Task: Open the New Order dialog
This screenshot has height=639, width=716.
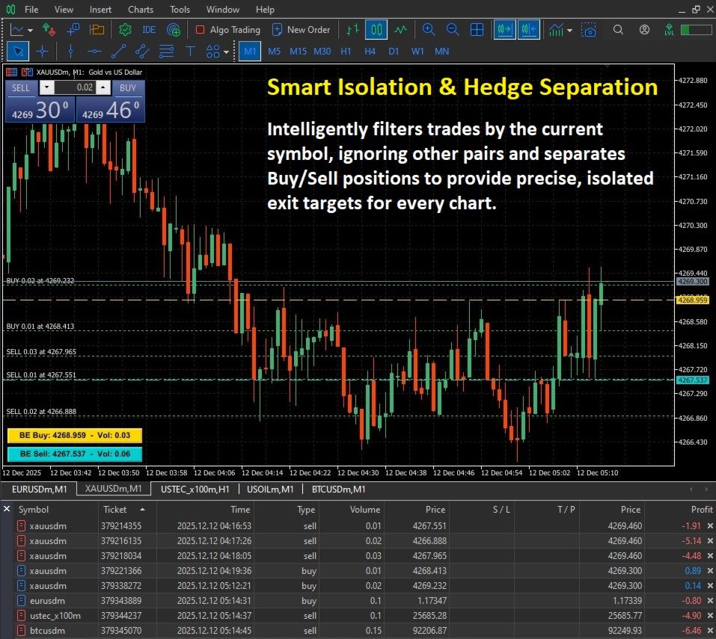Action: click(302, 30)
